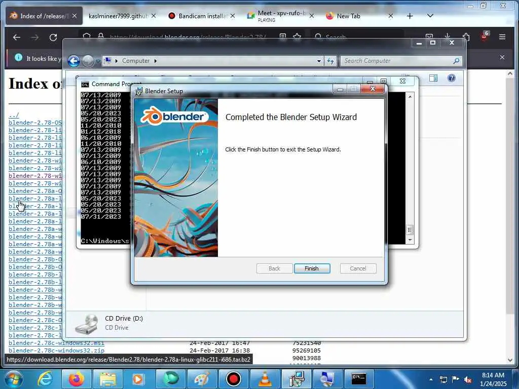Toggle reader view in Firefox address bar

(x=283, y=36)
